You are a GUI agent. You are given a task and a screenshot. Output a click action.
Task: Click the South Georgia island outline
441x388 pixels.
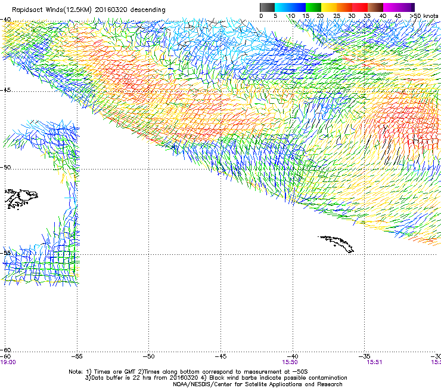(336, 244)
